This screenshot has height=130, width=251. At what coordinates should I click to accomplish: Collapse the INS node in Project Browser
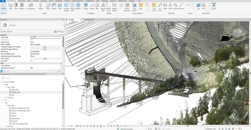(3, 103)
